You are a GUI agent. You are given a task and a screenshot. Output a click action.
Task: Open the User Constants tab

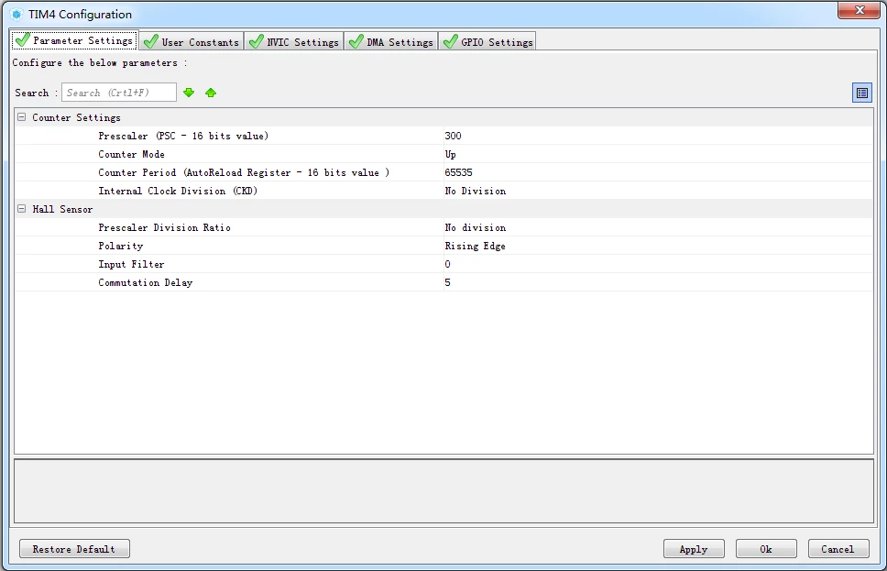(192, 42)
